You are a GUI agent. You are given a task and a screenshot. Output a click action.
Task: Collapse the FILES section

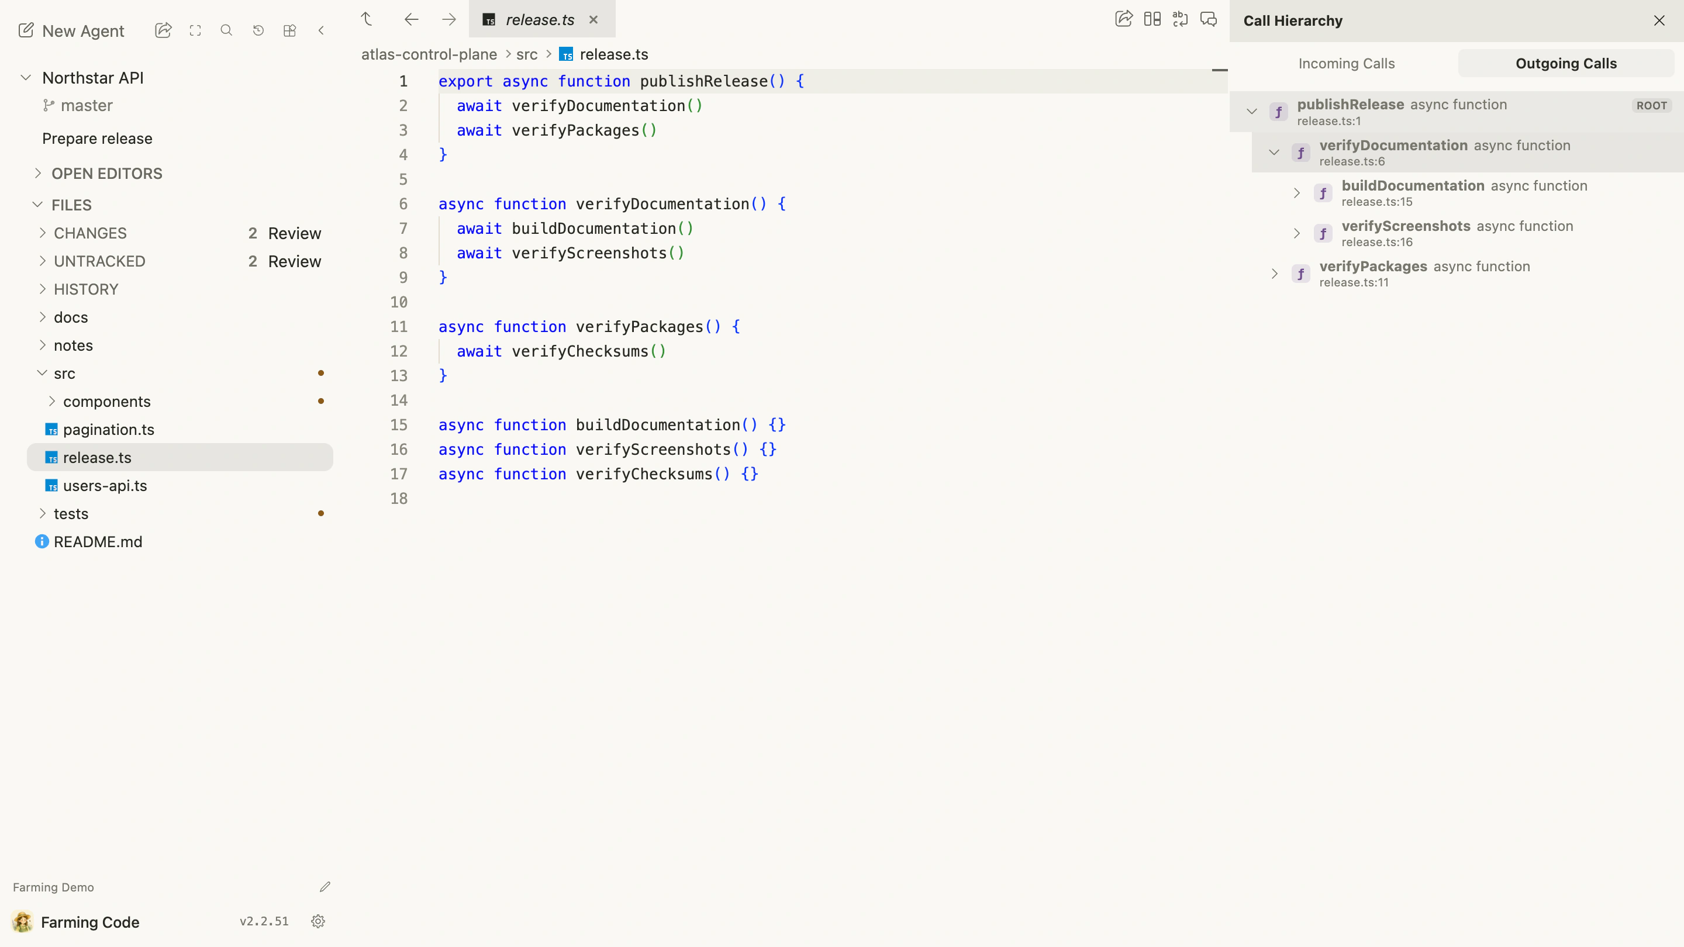(x=37, y=205)
